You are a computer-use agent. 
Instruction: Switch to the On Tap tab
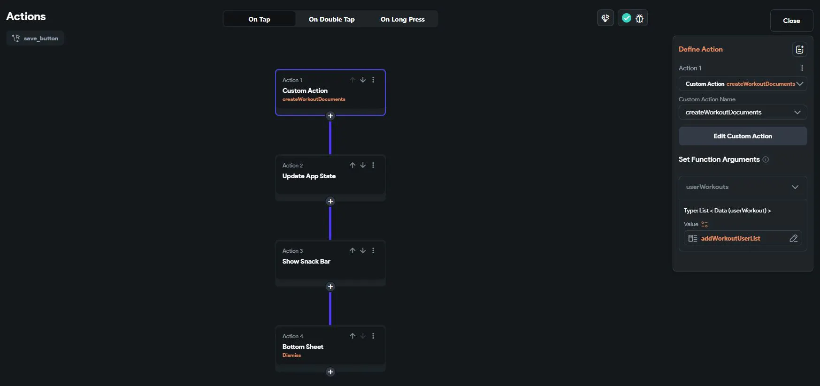pyautogui.click(x=259, y=19)
